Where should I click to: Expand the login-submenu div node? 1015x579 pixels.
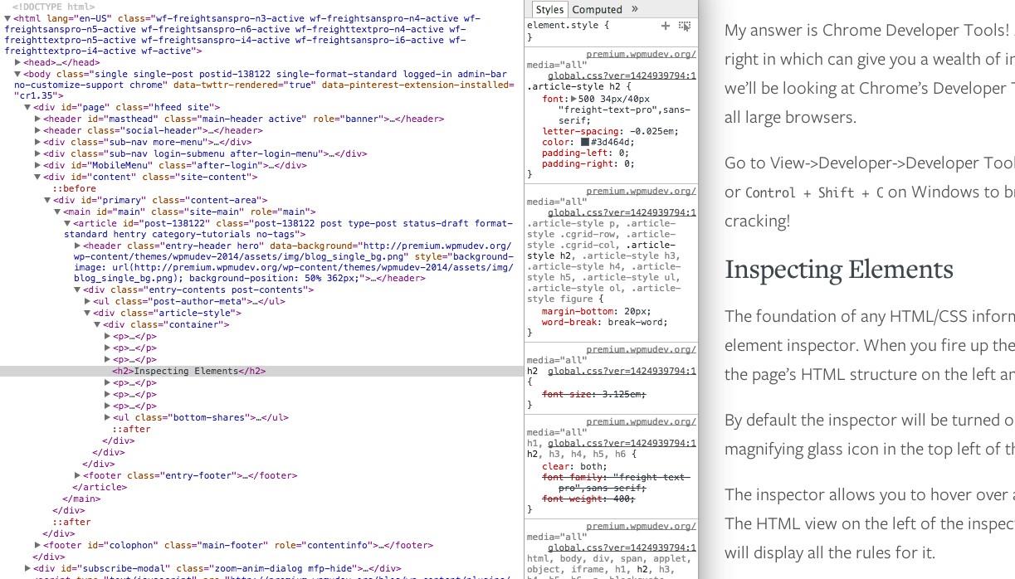[37, 154]
